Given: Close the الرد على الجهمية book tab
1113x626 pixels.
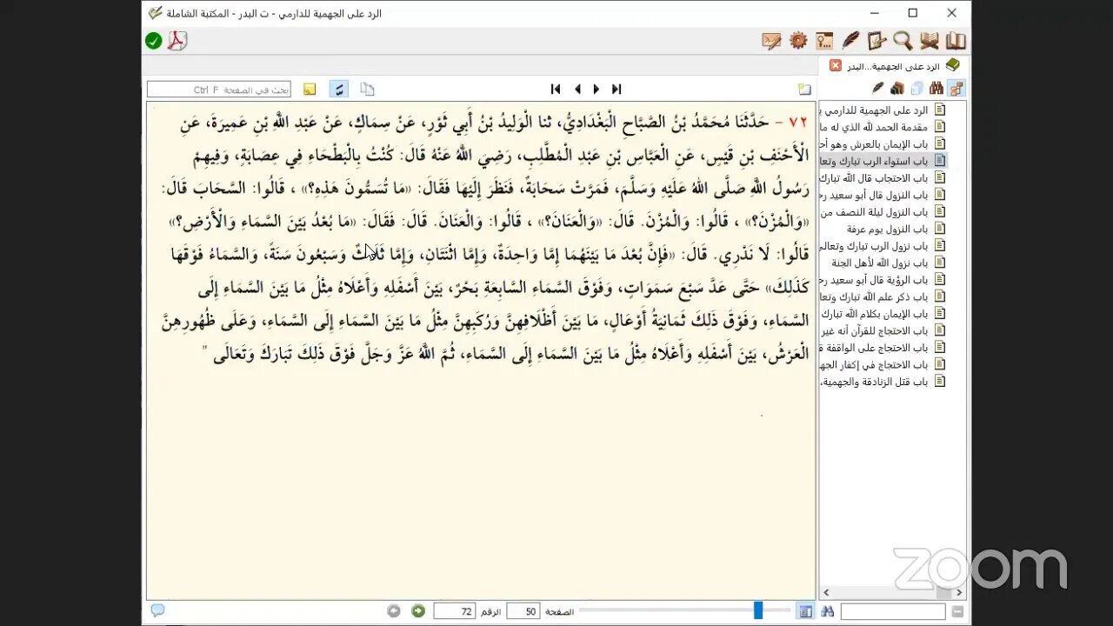Looking at the screenshot, I should (836, 65).
